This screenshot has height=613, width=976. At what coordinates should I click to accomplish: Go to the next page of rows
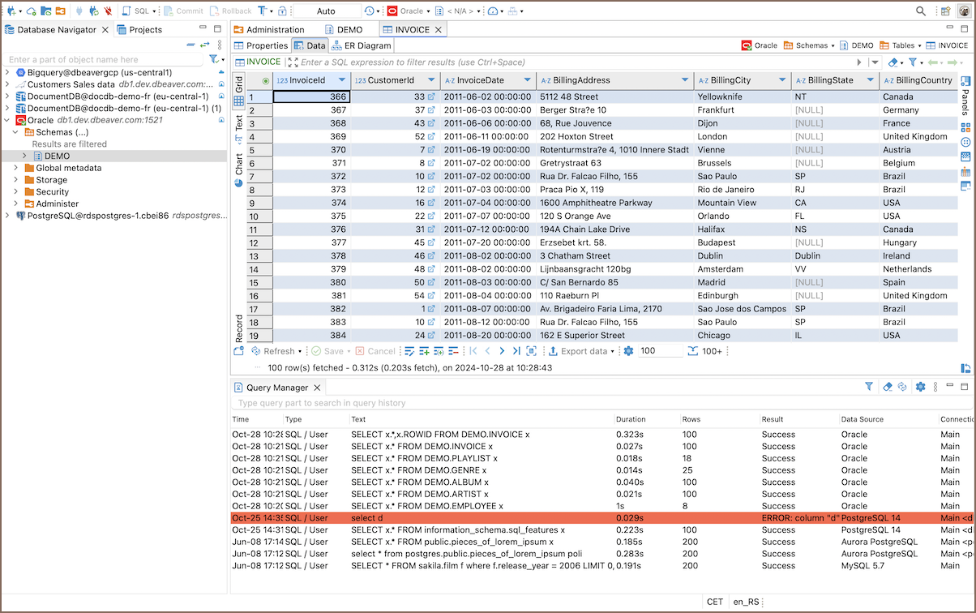502,351
